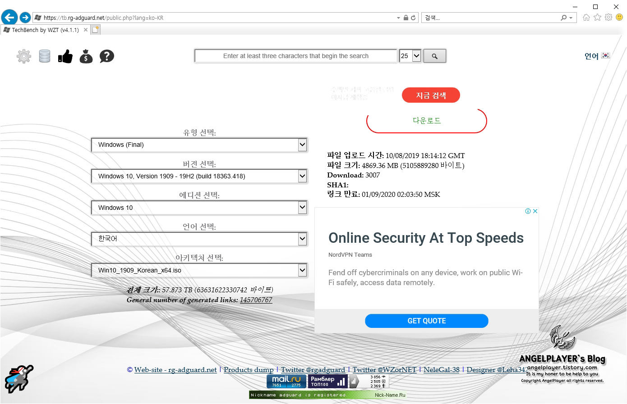Open the Twitter @rgadguard link

[313, 370]
